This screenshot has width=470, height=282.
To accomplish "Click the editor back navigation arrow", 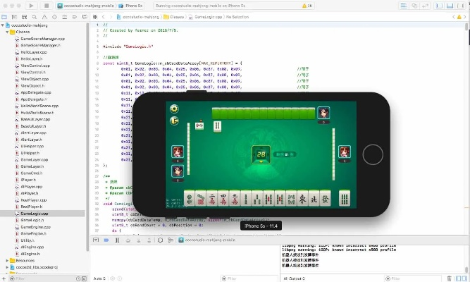I will click(102, 16).
